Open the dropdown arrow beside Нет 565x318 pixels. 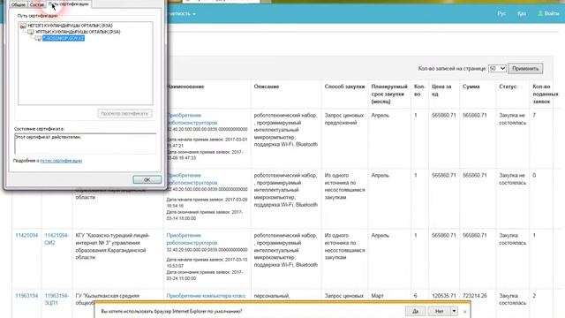point(454,311)
